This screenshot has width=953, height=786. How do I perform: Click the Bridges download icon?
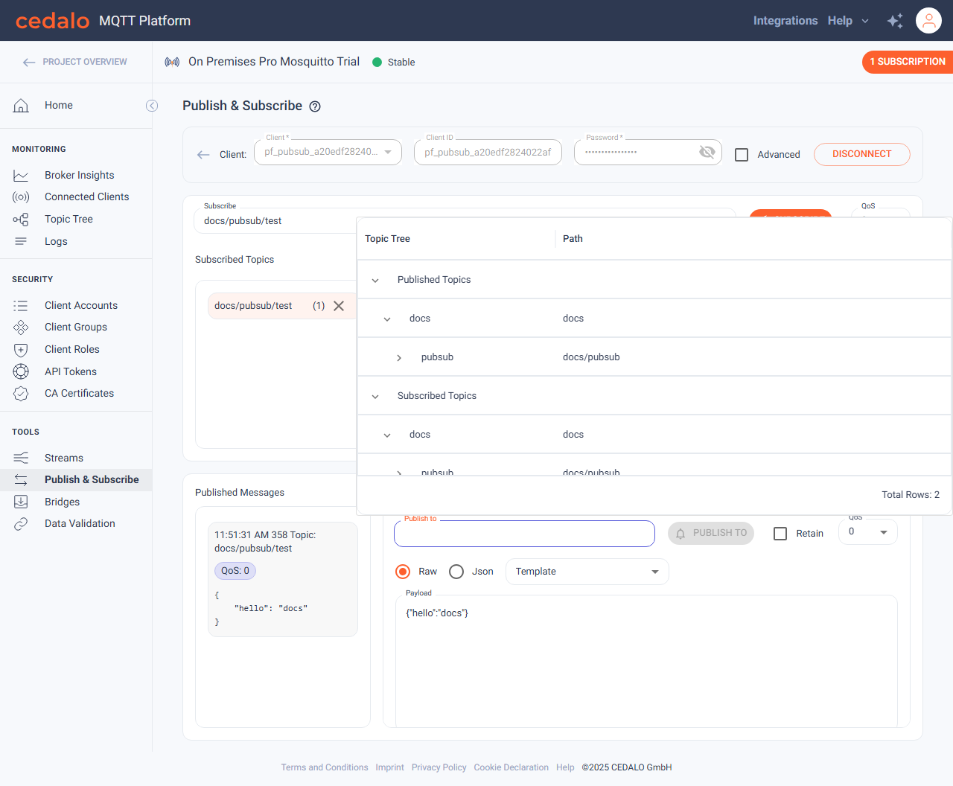tap(21, 502)
